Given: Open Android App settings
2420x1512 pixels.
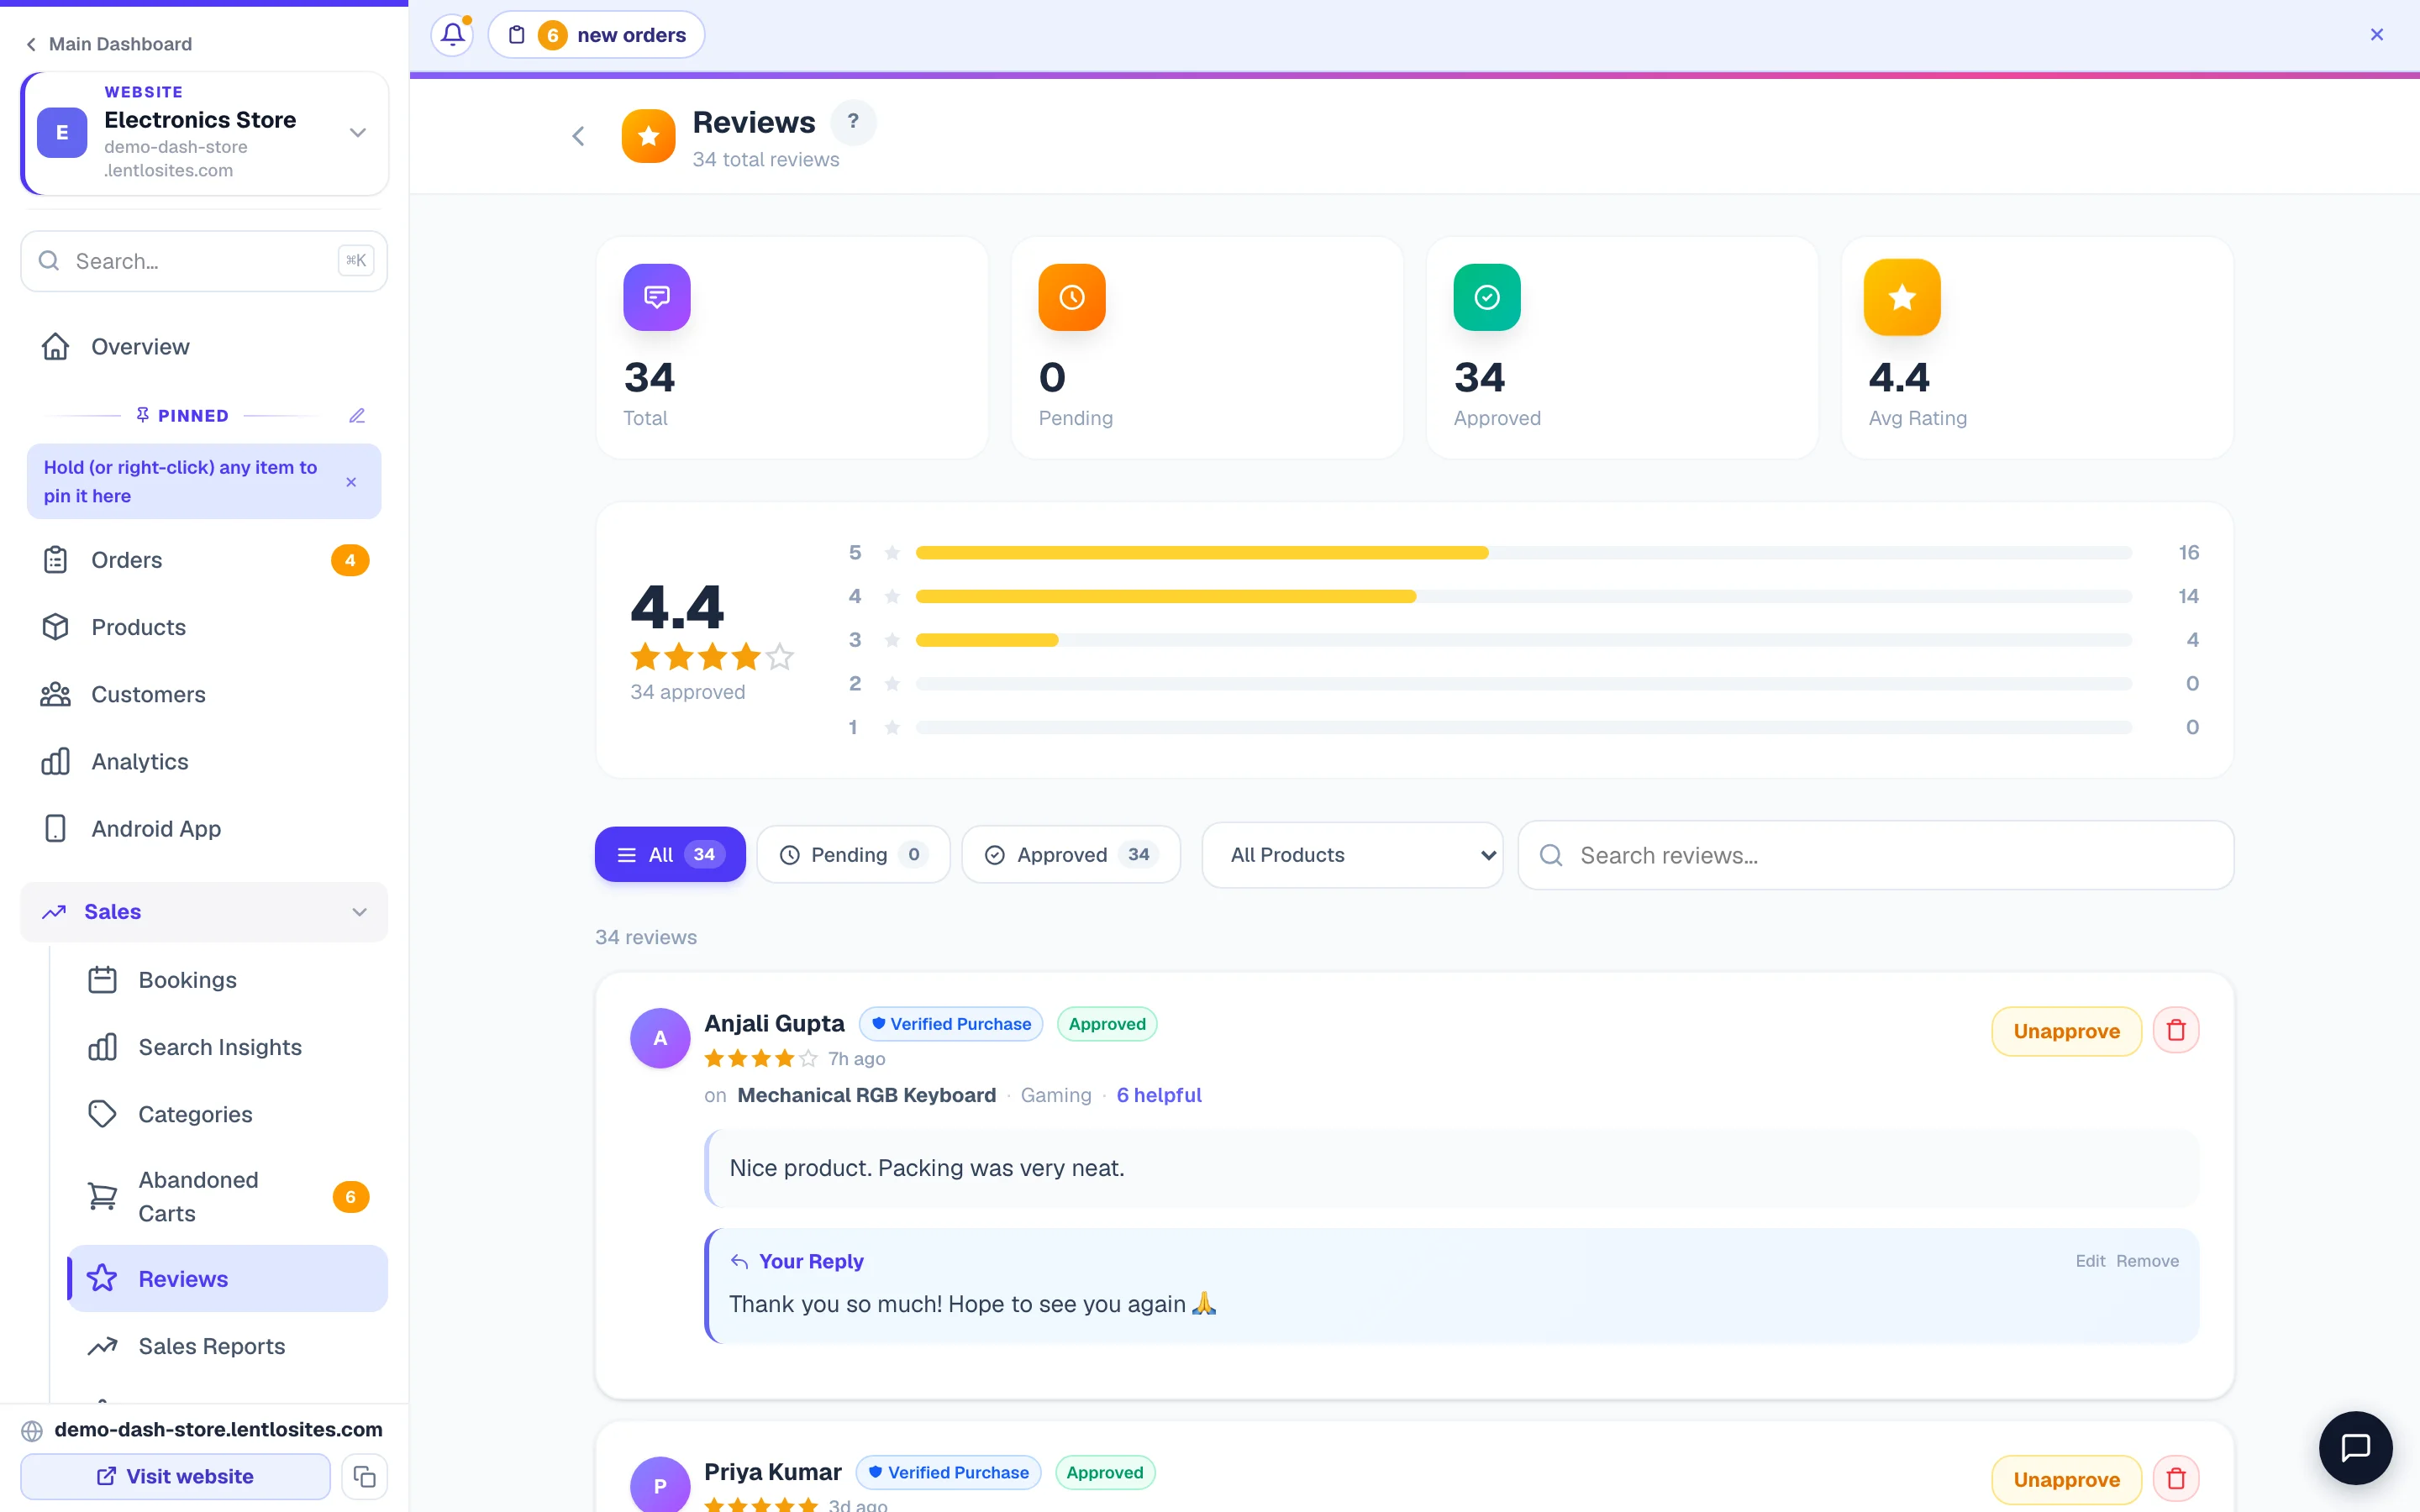Looking at the screenshot, I should (204, 828).
